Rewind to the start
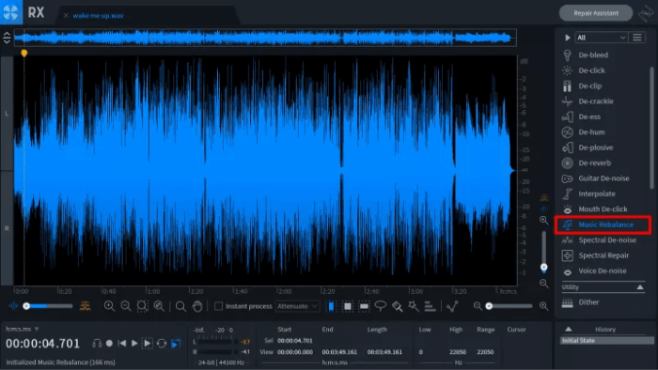The width and height of the screenshot is (658, 370). [122, 344]
